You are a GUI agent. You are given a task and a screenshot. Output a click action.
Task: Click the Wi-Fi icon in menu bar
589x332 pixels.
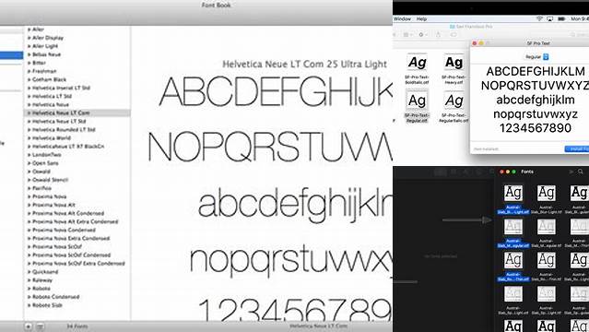(539, 18)
